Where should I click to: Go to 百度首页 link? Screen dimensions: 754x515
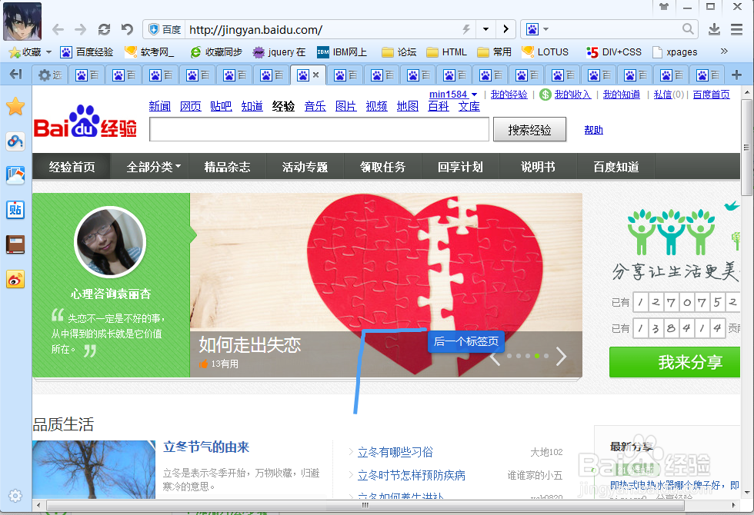pyautogui.click(x=711, y=95)
